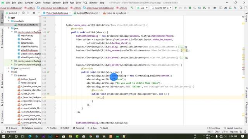Viewport: 248px width, 139px height.
Task: Select MainActivity in project tree
Action: click(x=25, y=36)
